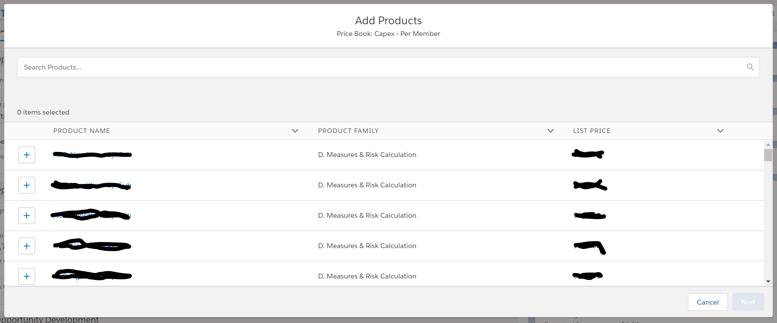Add the last visible product with plus icon

click(x=26, y=276)
